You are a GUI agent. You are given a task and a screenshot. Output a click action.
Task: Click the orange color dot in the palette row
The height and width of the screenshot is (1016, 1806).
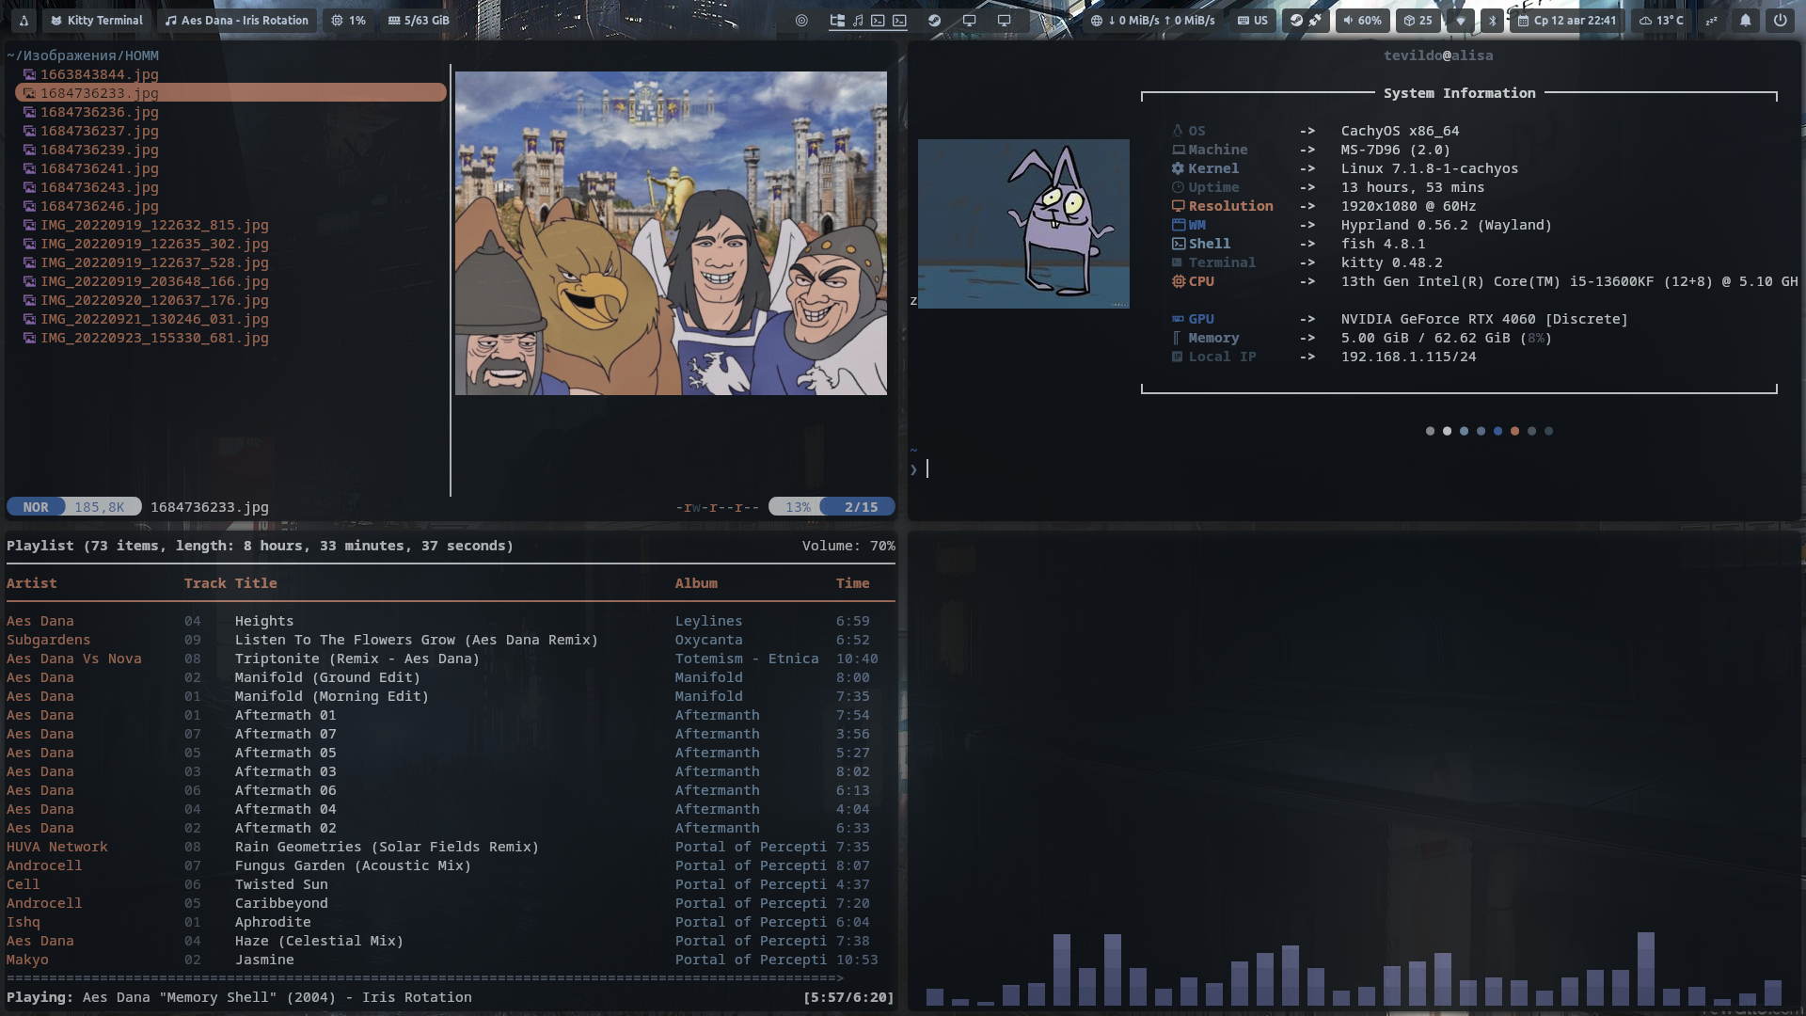click(1514, 431)
